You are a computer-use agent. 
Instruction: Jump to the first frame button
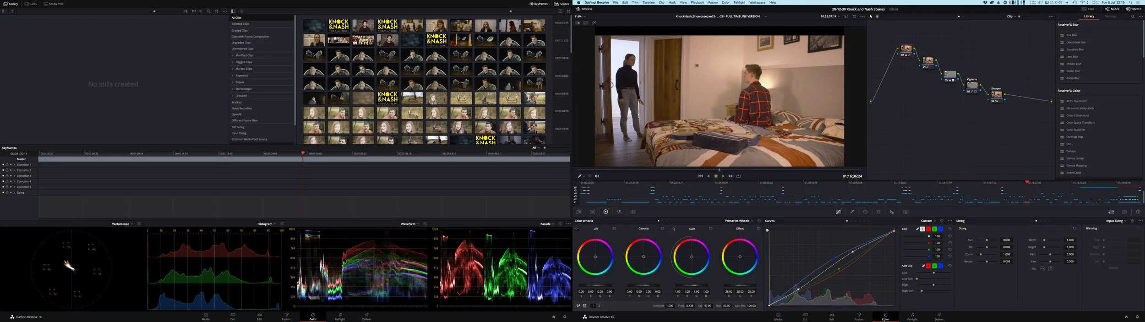[x=700, y=176]
